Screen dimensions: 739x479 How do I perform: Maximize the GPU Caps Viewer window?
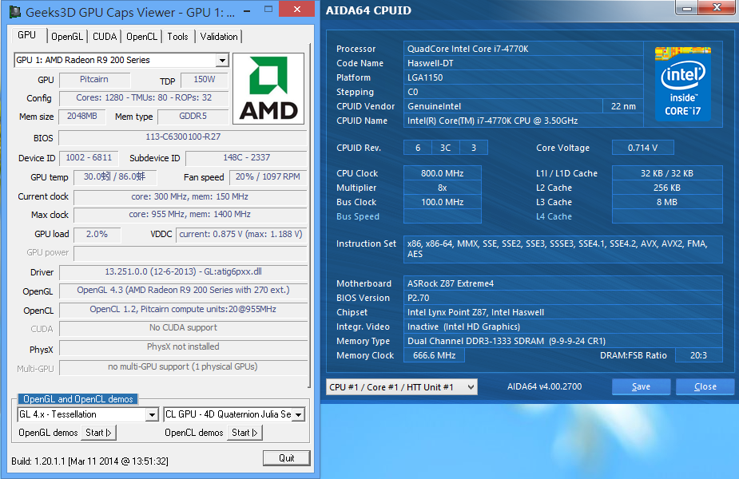(x=268, y=10)
